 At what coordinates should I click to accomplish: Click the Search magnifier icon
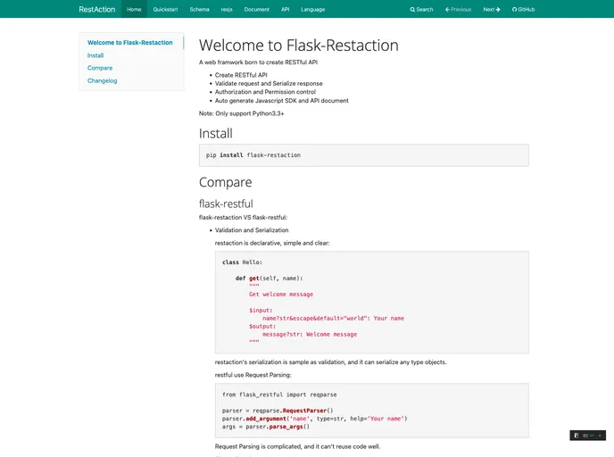[x=412, y=10]
